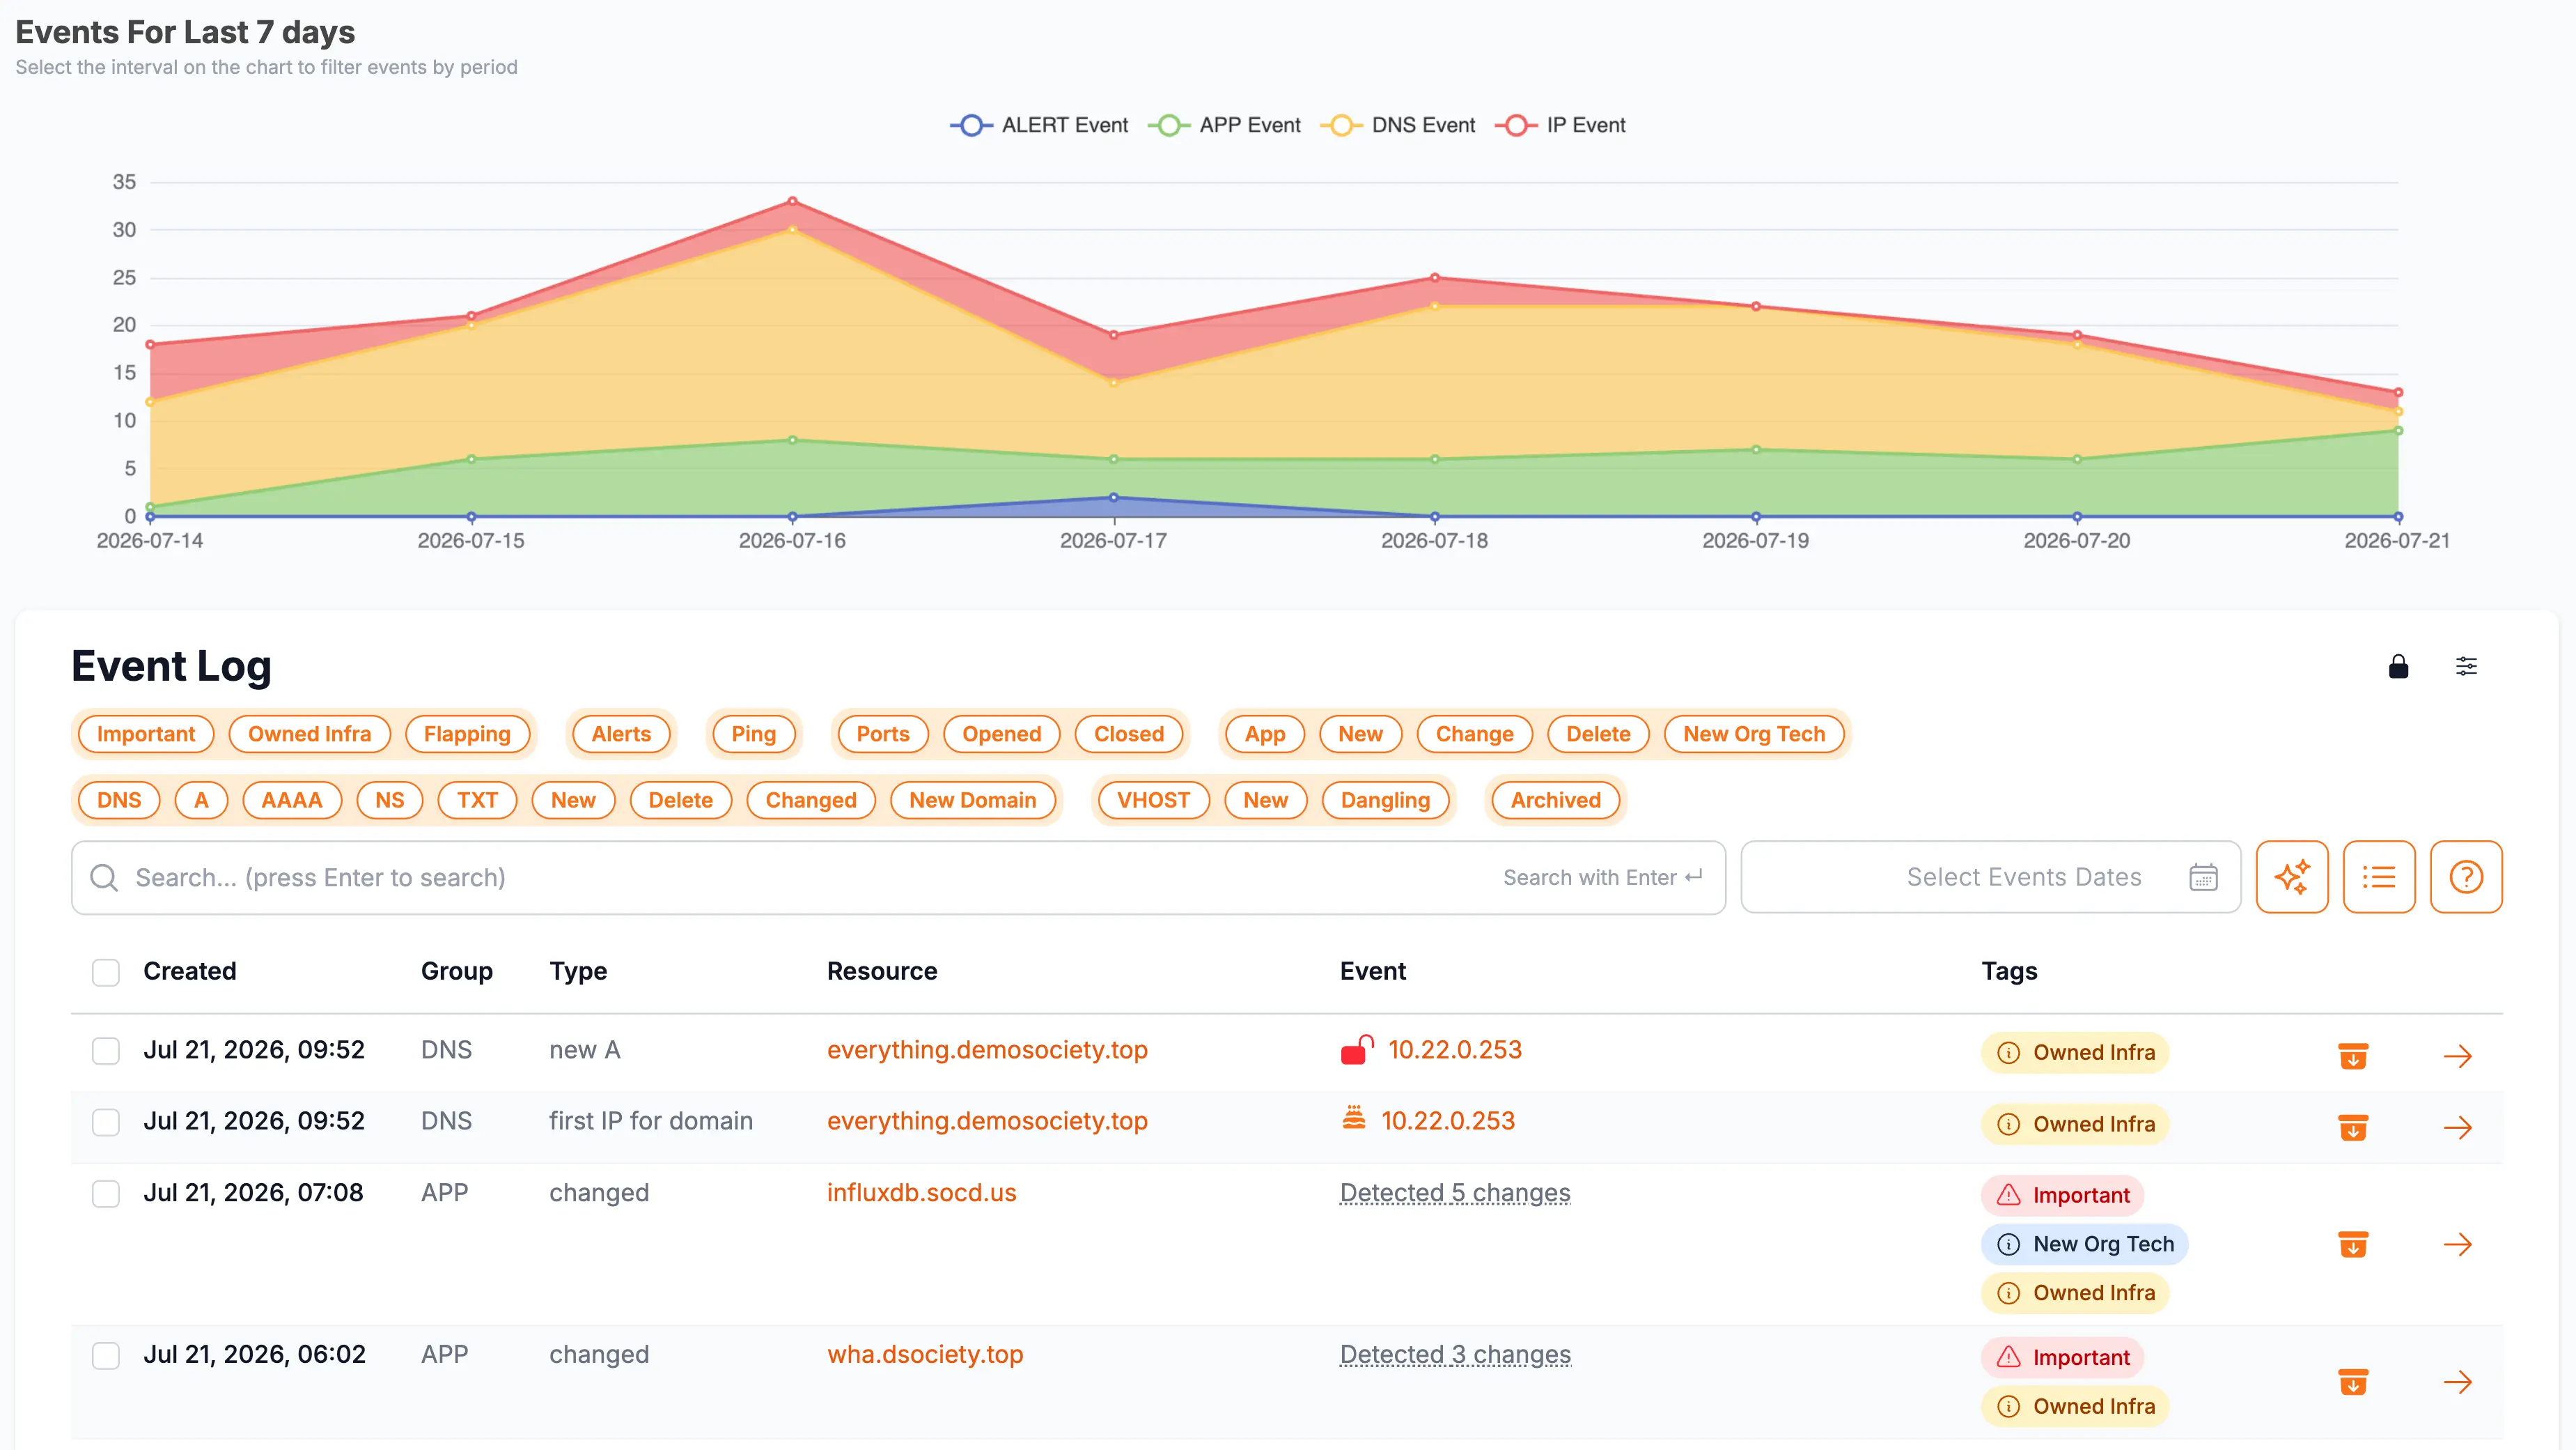This screenshot has height=1450, width=2576.
Task: Click calendar icon in Select Events Dates
Action: [x=2203, y=877]
